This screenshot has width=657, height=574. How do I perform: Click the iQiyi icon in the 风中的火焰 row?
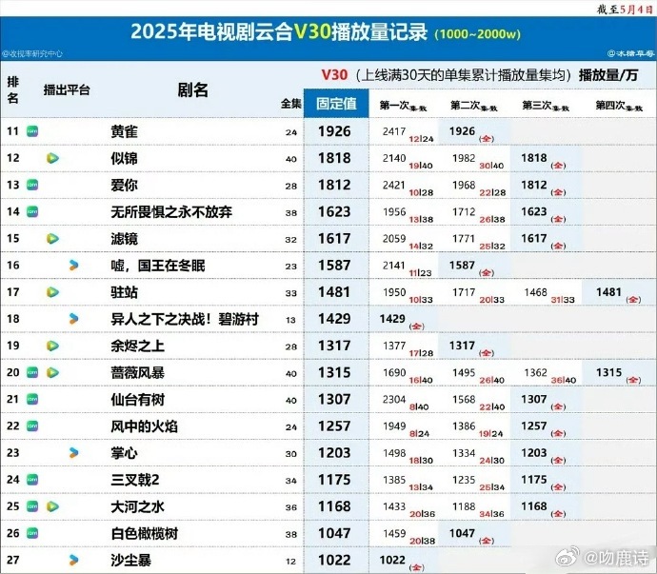32,426
